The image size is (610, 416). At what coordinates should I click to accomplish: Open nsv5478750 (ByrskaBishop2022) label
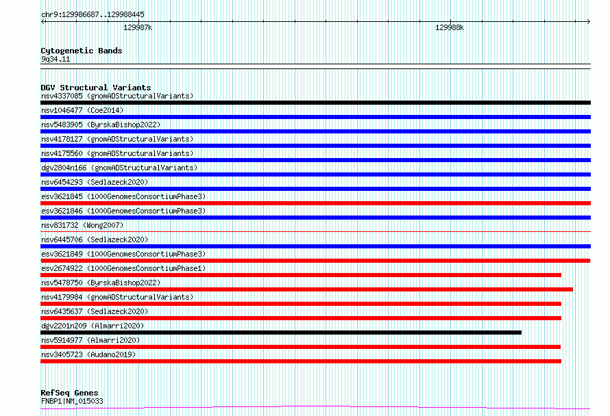click(101, 283)
